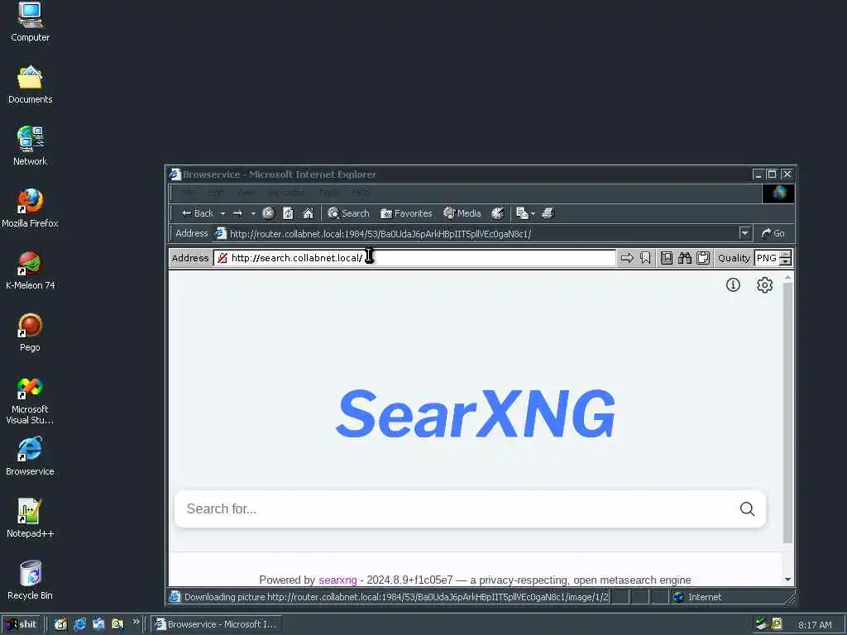Click the insecure-connection icon in Browservice address field

(x=223, y=258)
